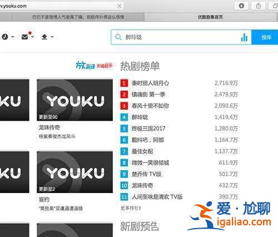Click the 1,419.4万 view count
Viewport: 278px width, 237px height.
coord(226,117)
